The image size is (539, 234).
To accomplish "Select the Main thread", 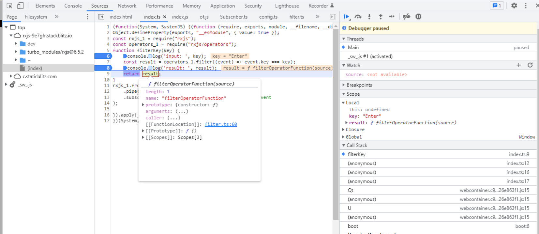I will coord(438,48).
